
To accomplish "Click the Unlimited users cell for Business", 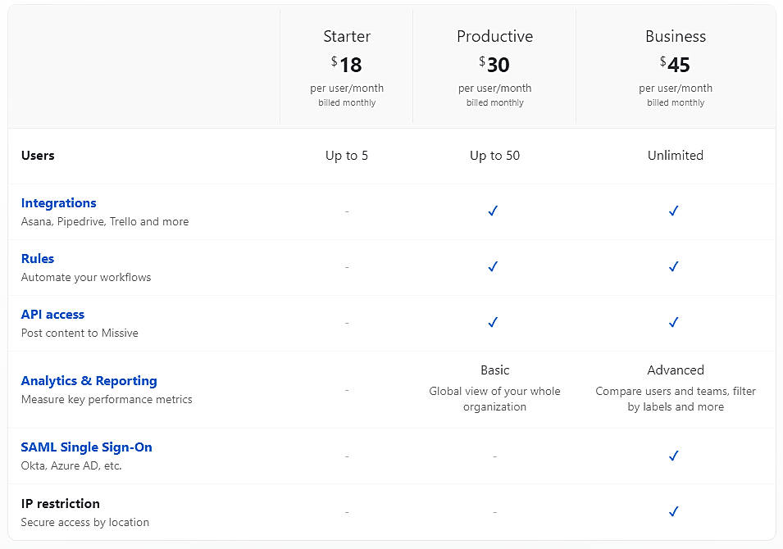I will click(x=675, y=155).
